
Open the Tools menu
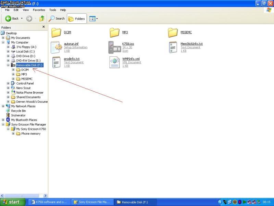(x=52, y=10)
